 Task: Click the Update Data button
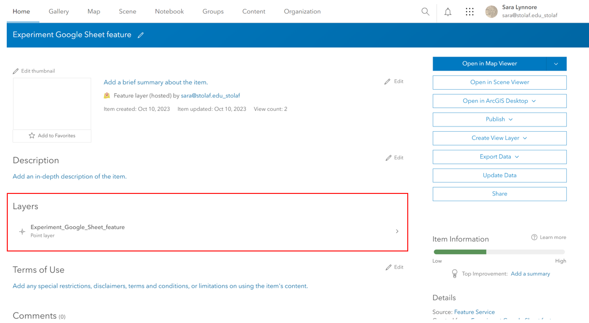point(499,175)
